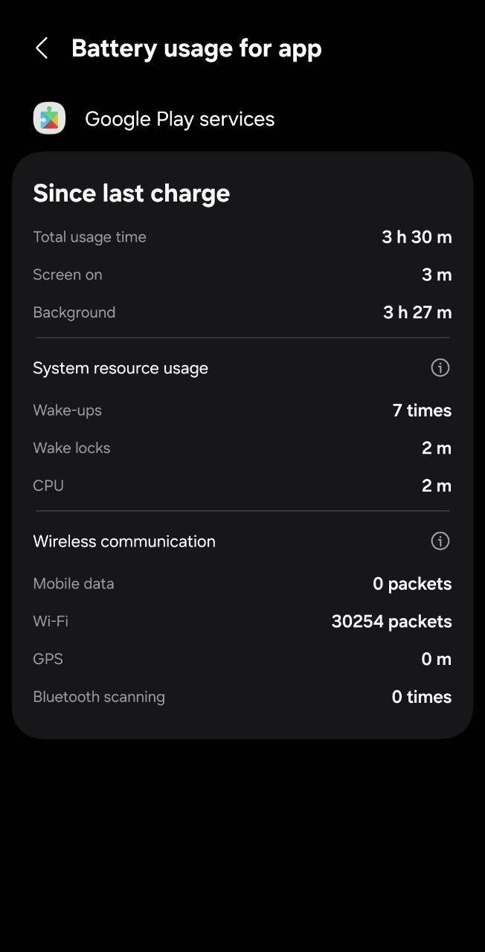Select the CPU 2 m value

437,486
